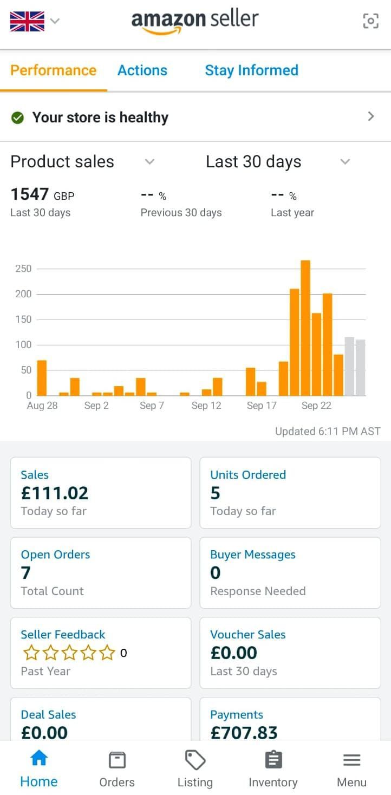View the Buyer Messages card
Image resolution: width=391 pixels, height=795 pixels.
(x=290, y=572)
